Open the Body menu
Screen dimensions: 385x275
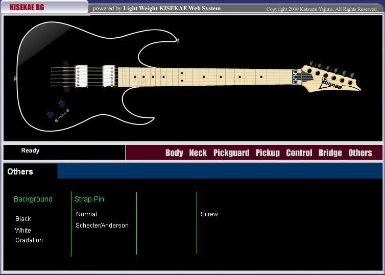click(x=174, y=153)
